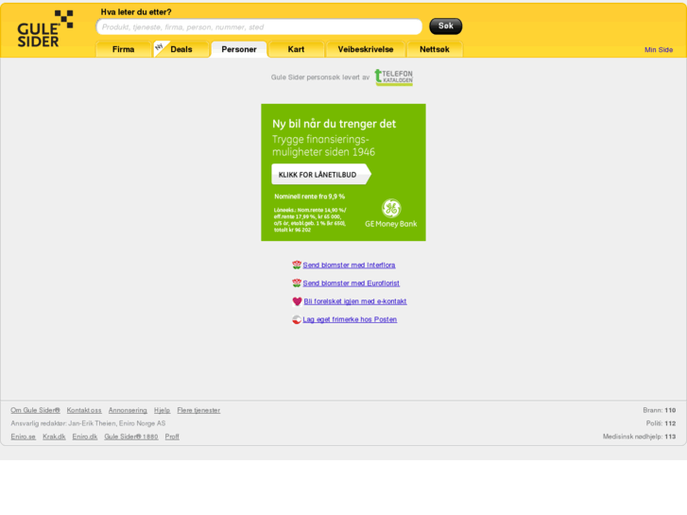Click the 'Politi: 112' emergency number

(661, 423)
